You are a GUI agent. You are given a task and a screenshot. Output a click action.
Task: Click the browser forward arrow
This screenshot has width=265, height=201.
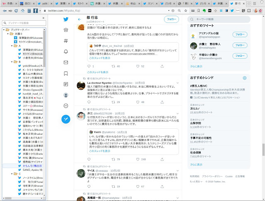(10, 11)
